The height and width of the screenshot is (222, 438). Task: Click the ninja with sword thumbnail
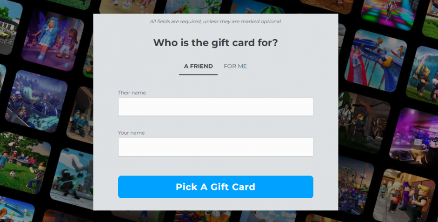72,179
